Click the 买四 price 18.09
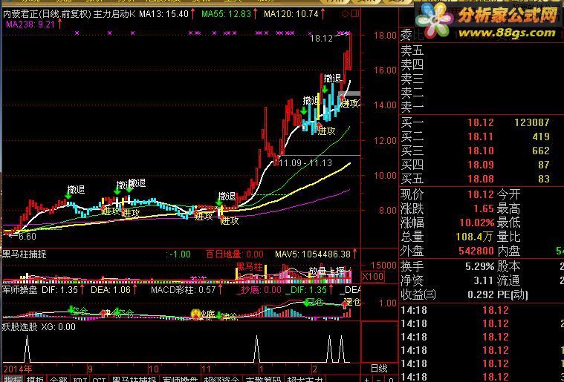 [x=481, y=165]
